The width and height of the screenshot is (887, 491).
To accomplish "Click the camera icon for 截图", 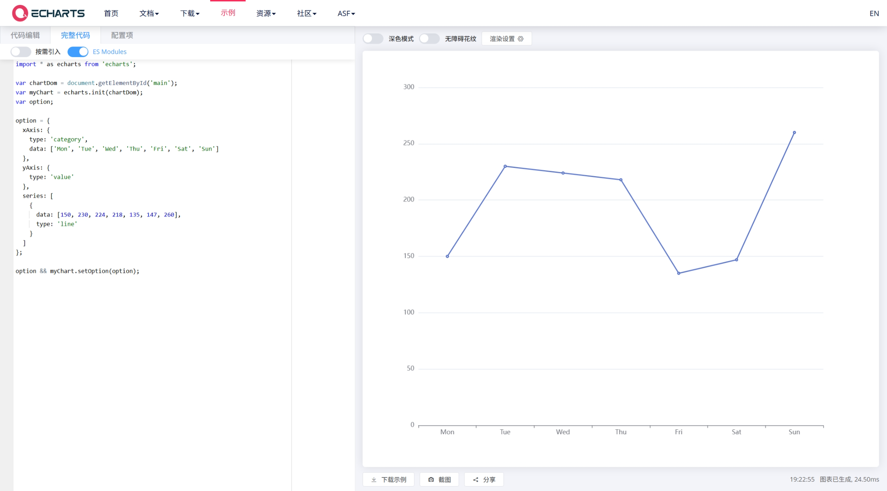I will [431, 479].
